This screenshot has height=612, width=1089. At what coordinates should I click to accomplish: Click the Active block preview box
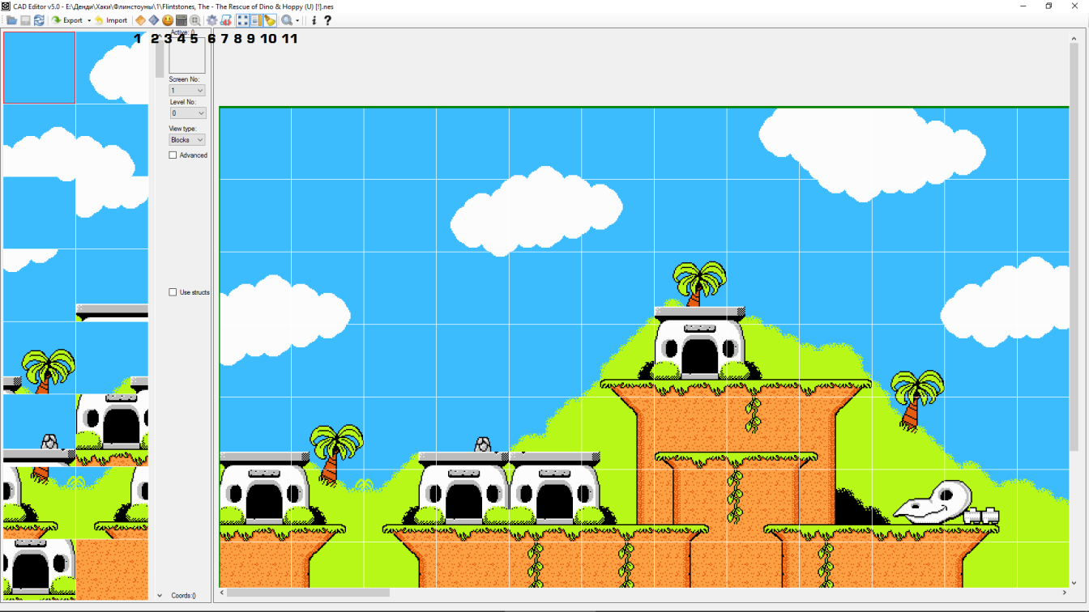point(187,57)
